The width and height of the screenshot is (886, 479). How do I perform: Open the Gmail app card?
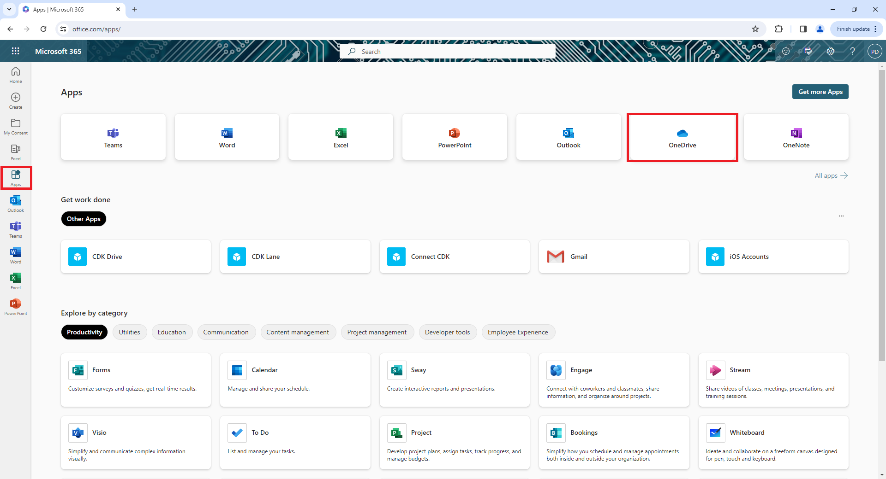click(x=614, y=257)
